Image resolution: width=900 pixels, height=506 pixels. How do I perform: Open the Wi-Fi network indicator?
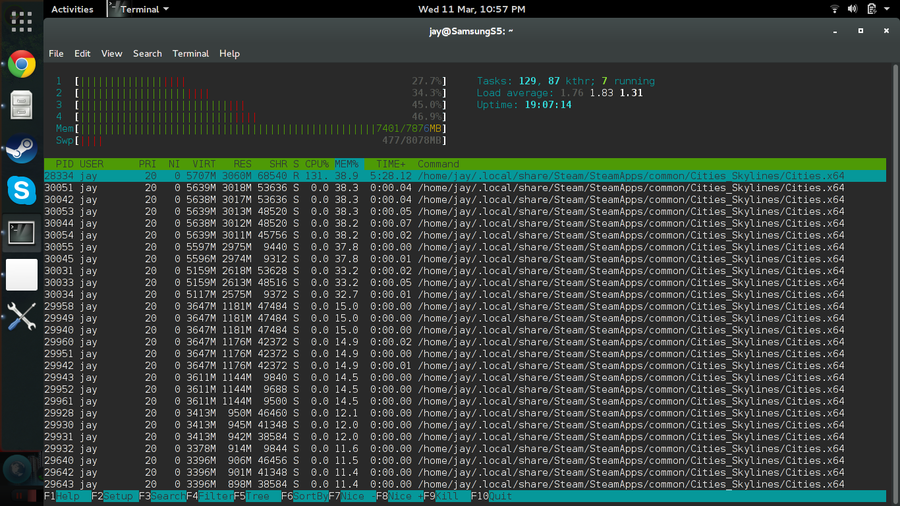835,9
